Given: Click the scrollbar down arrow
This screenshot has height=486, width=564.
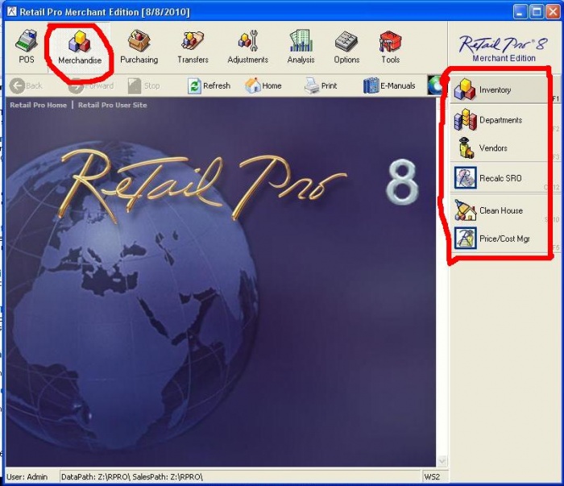Looking at the screenshot, I should click(x=442, y=461).
